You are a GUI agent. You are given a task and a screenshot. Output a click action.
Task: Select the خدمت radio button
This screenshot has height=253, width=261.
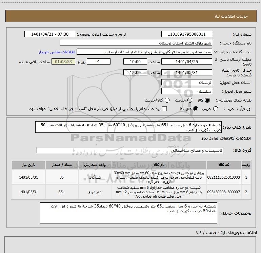point(190,100)
